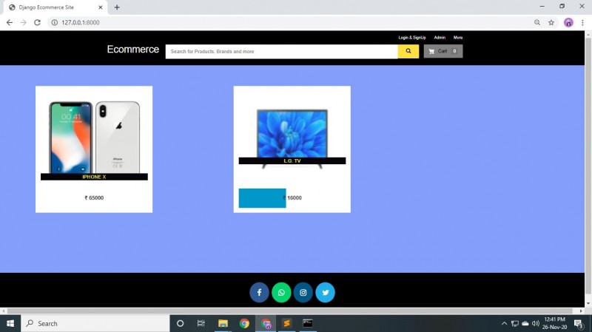Open Task View on the taskbar

201,323
